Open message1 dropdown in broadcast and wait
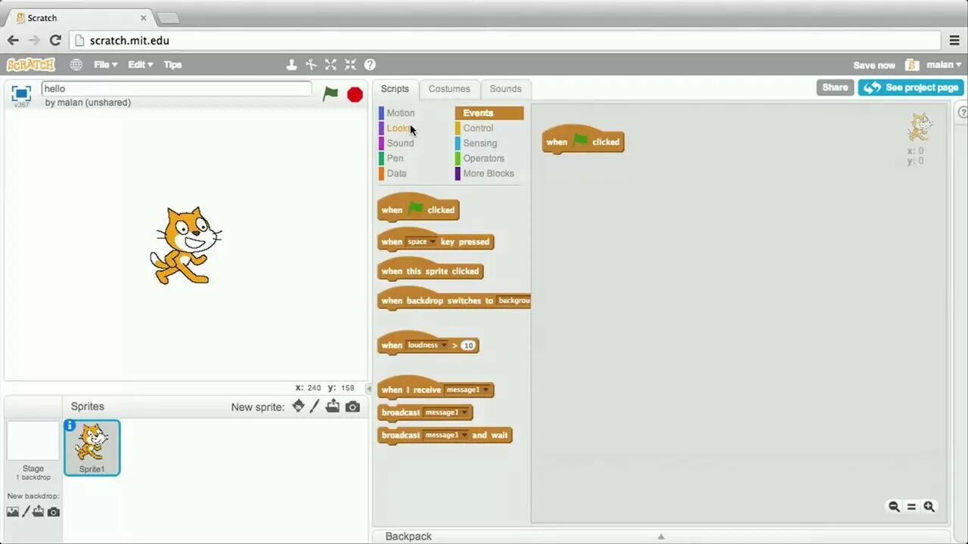This screenshot has height=544, width=968. (446, 435)
